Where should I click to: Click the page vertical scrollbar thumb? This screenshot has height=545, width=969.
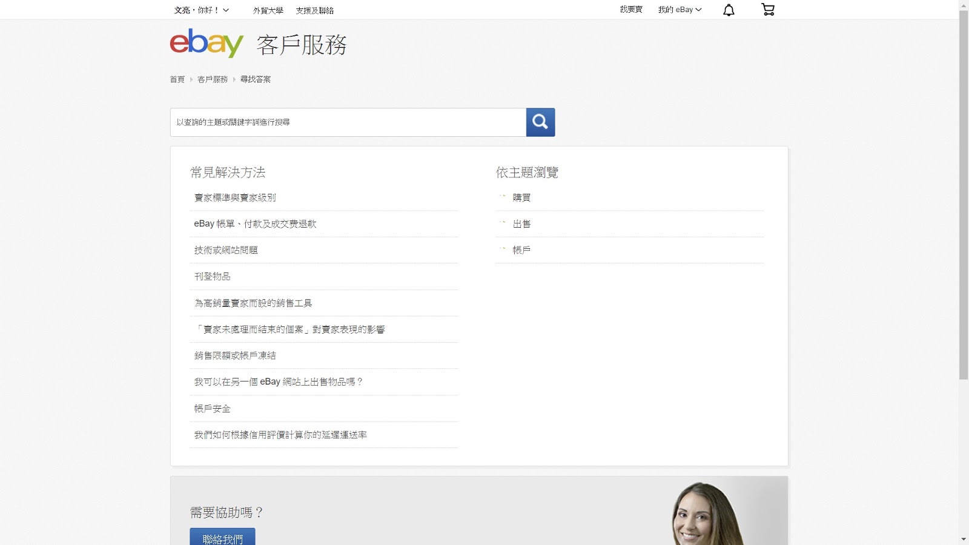[964, 194]
